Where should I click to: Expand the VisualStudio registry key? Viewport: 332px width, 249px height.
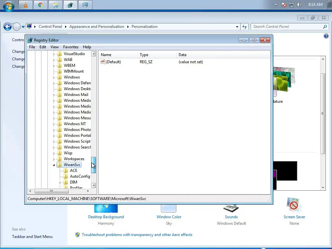coord(54,54)
